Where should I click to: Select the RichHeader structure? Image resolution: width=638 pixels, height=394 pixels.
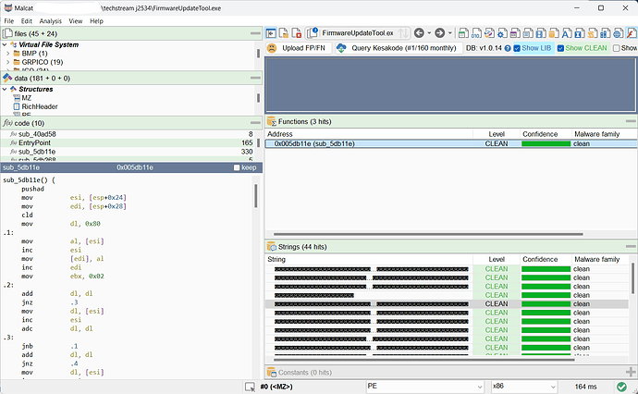(x=40, y=106)
